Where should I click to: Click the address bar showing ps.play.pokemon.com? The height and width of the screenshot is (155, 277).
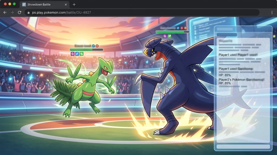[142, 12]
